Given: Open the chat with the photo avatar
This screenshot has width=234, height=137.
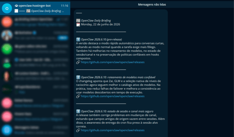Looking at the screenshot, I should click(35, 35).
